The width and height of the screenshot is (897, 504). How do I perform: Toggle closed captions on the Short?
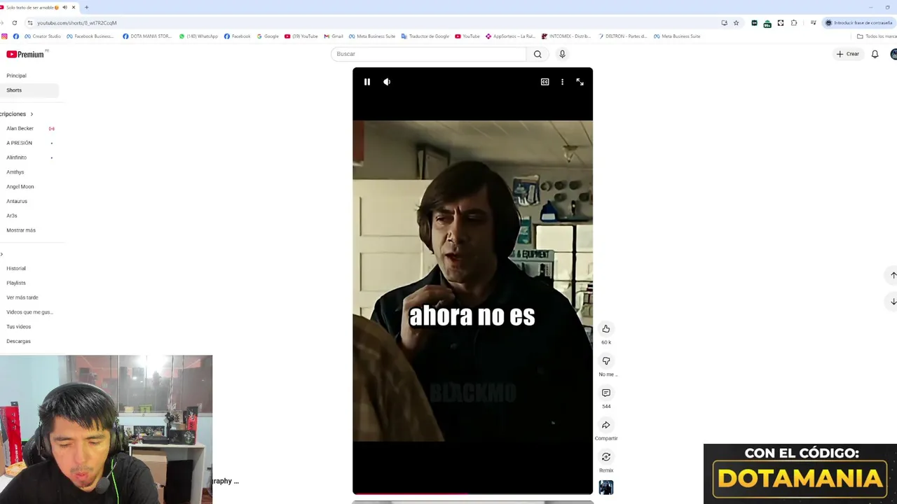click(x=545, y=82)
